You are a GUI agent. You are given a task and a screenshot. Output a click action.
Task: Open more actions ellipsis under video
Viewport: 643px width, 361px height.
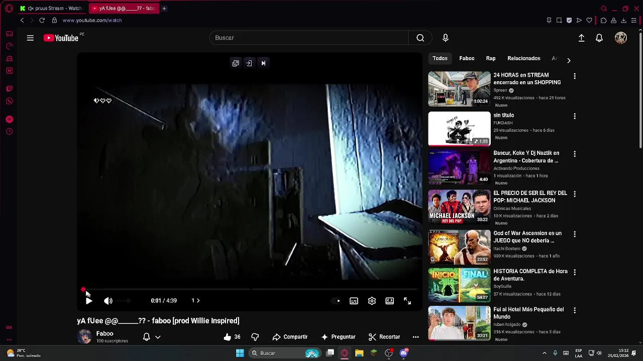pyautogui.click(x=415, y=337)
